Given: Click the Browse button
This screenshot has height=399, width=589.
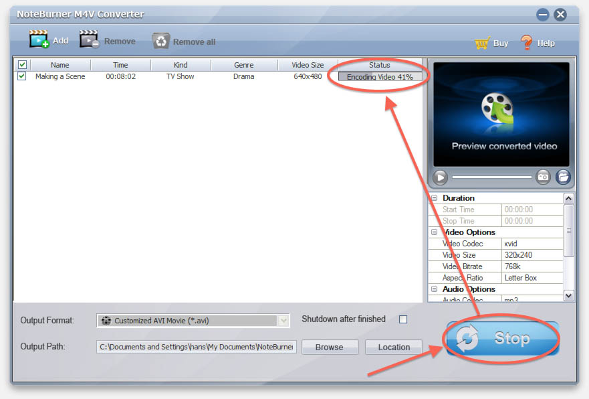Looking at the screenshot, I should (x=330, y=347).
